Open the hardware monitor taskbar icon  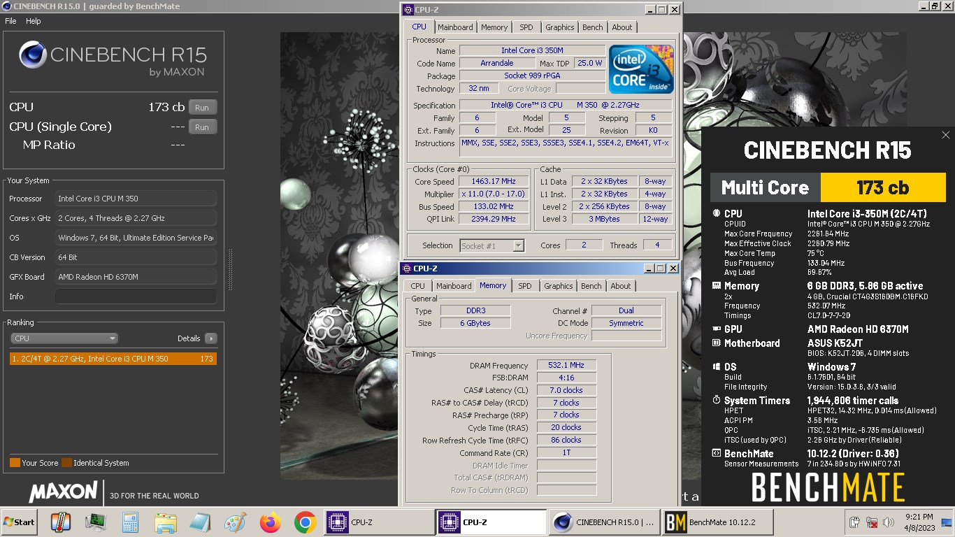(95, 522)
